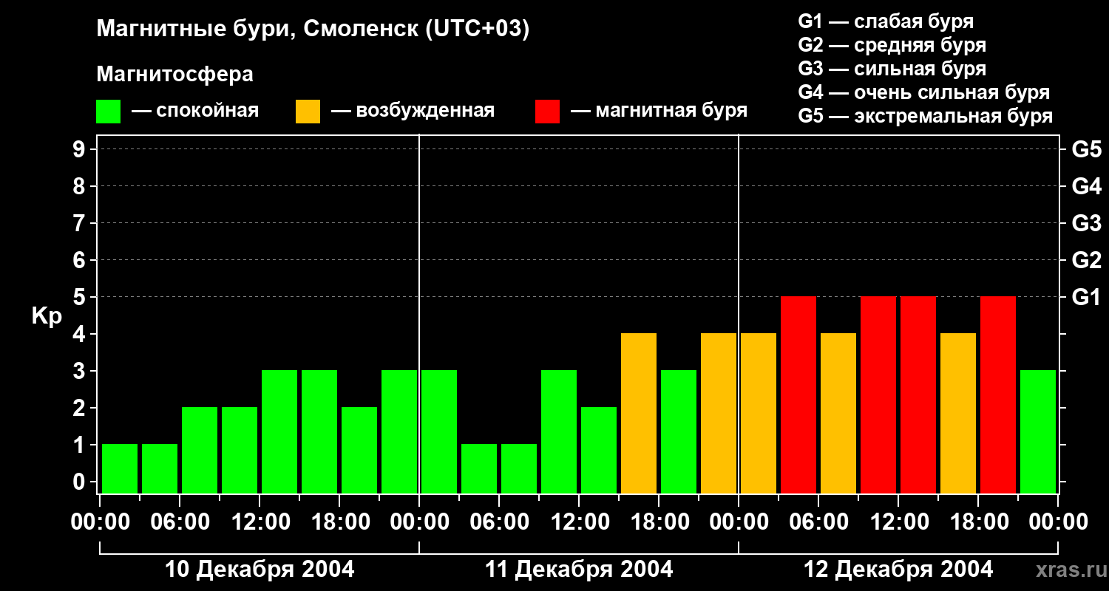Click the 11 December 09:00–12:00 green bar at Kp 3
The height and width of the screenshot is (591, 1109).
(x=559, y=431)
